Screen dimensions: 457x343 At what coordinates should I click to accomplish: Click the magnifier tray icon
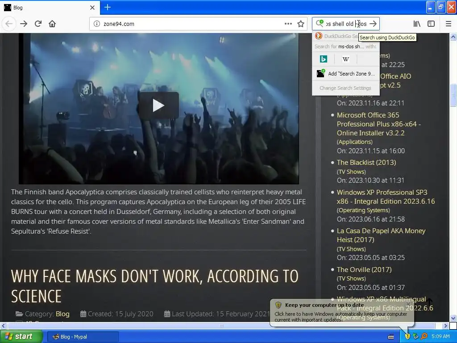(424, 336)
